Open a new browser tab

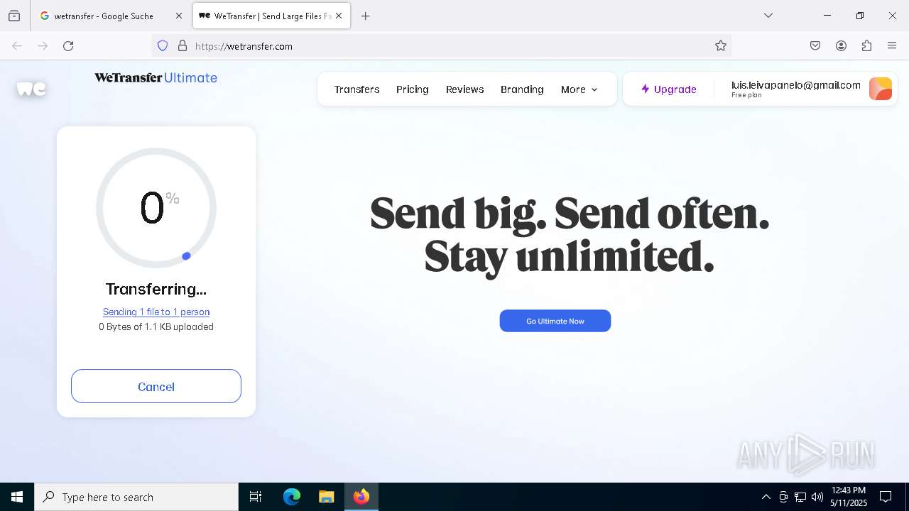[x=366, y=16]
